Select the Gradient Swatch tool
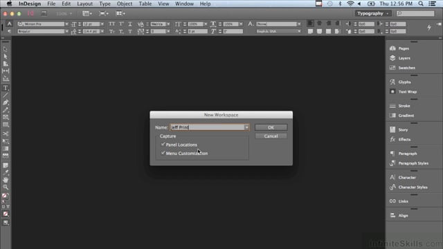The image size is (443, 249). pos(6,148)
